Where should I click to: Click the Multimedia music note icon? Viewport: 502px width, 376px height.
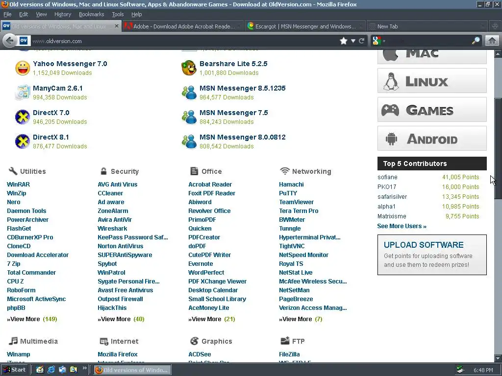click(x=13, y=341)
